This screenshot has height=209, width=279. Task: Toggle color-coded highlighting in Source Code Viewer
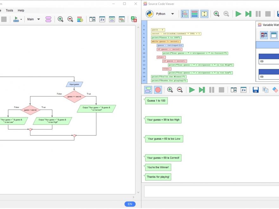[194, 14]
